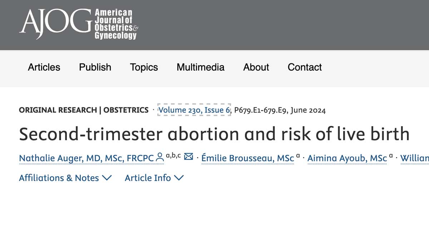The image size is (429, 232).
Task: Open the Publish menu
Action: tap(95, 67)
